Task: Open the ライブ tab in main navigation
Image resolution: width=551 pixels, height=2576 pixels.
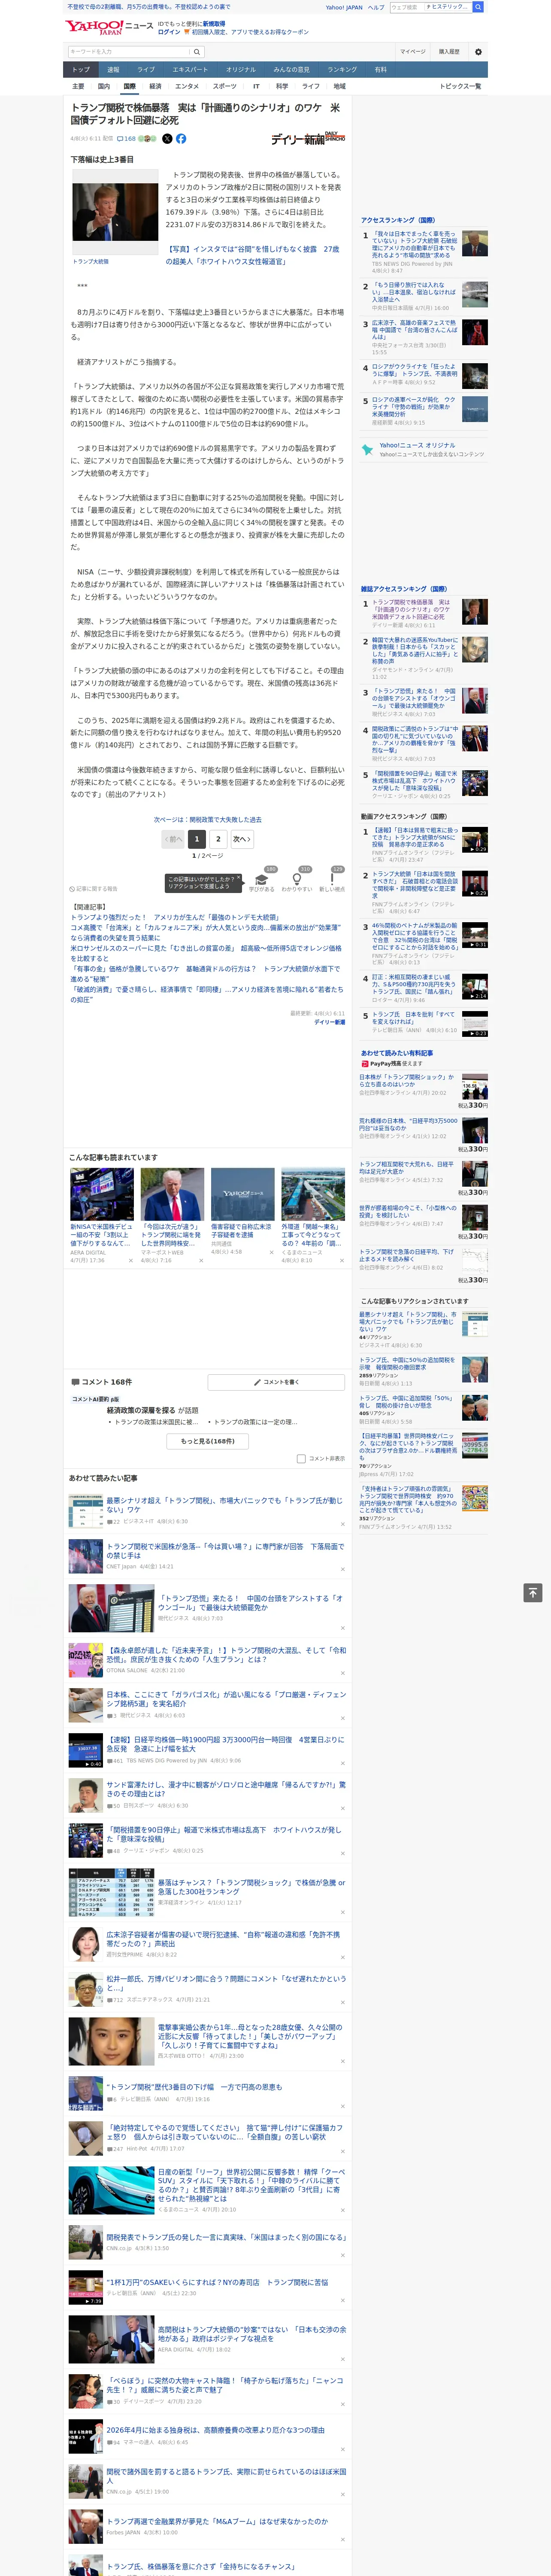Action: [x=146, y=69]
